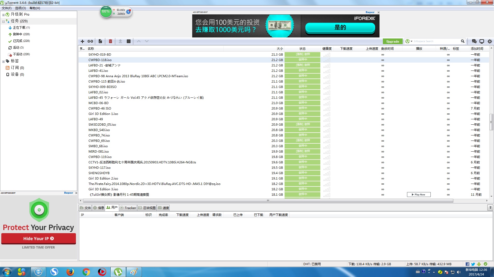Click the horizontal scrollbar of torrent list
Viewport: 494px width, 277px height.
click(x=268, y=201)
